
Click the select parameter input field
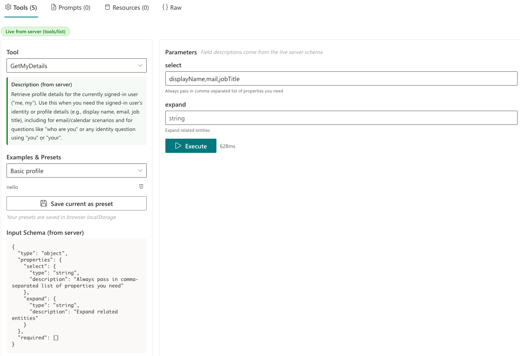341,78
